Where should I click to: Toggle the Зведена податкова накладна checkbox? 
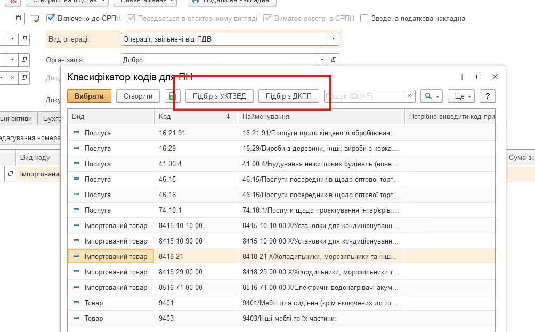pyautogui.click(x=364, y=19)
